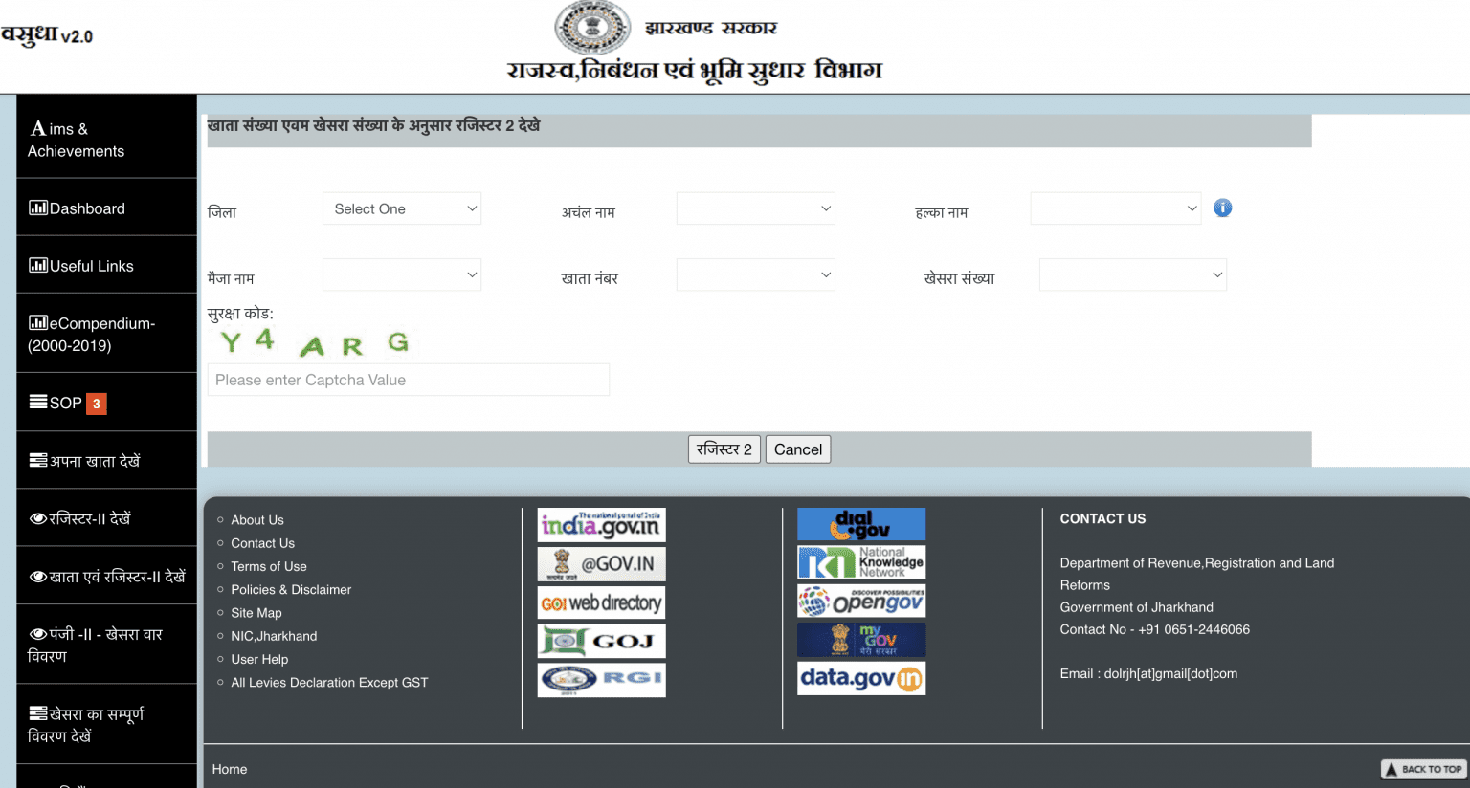The height and width of the screenshot is (788, 1470).
Task: Select Dashboard in the sidebar
Action: (x=86, y=208)
